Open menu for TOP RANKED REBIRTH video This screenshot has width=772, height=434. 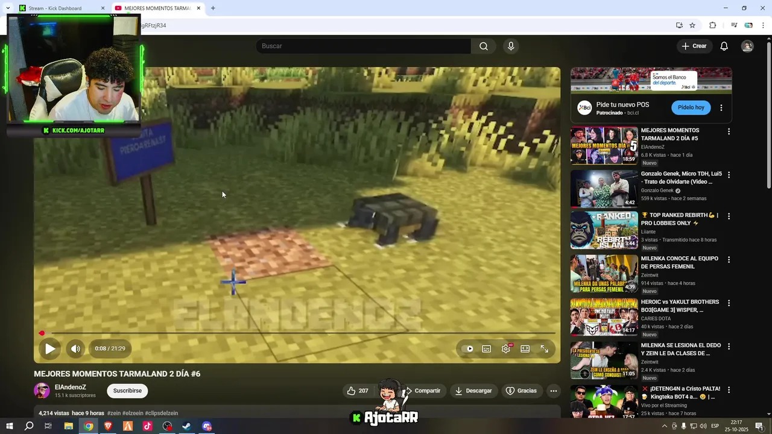pos(729,216)
